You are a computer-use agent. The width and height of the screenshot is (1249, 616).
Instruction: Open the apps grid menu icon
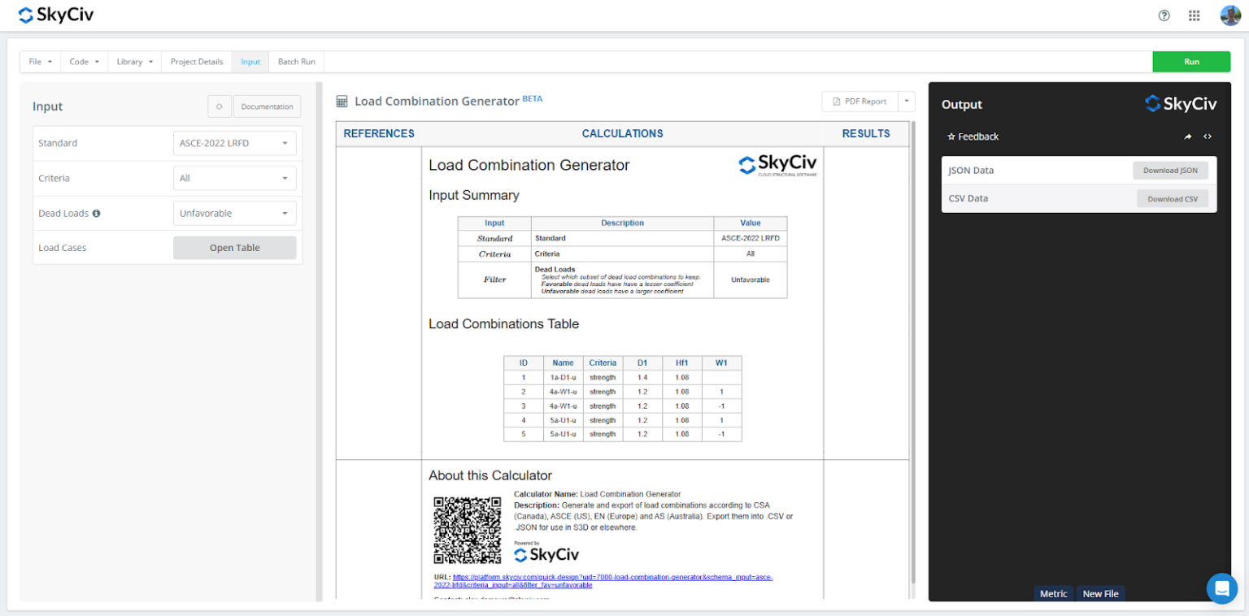(1194, 15)
